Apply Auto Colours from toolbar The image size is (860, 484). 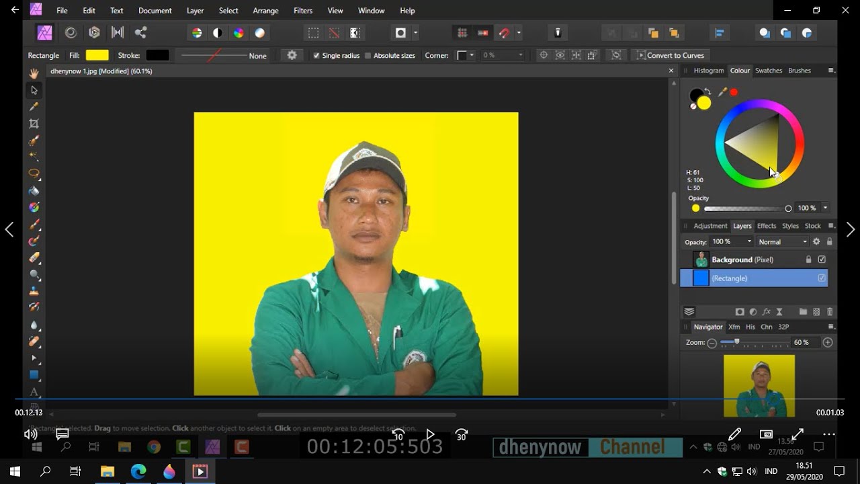[x=239, y=32]
